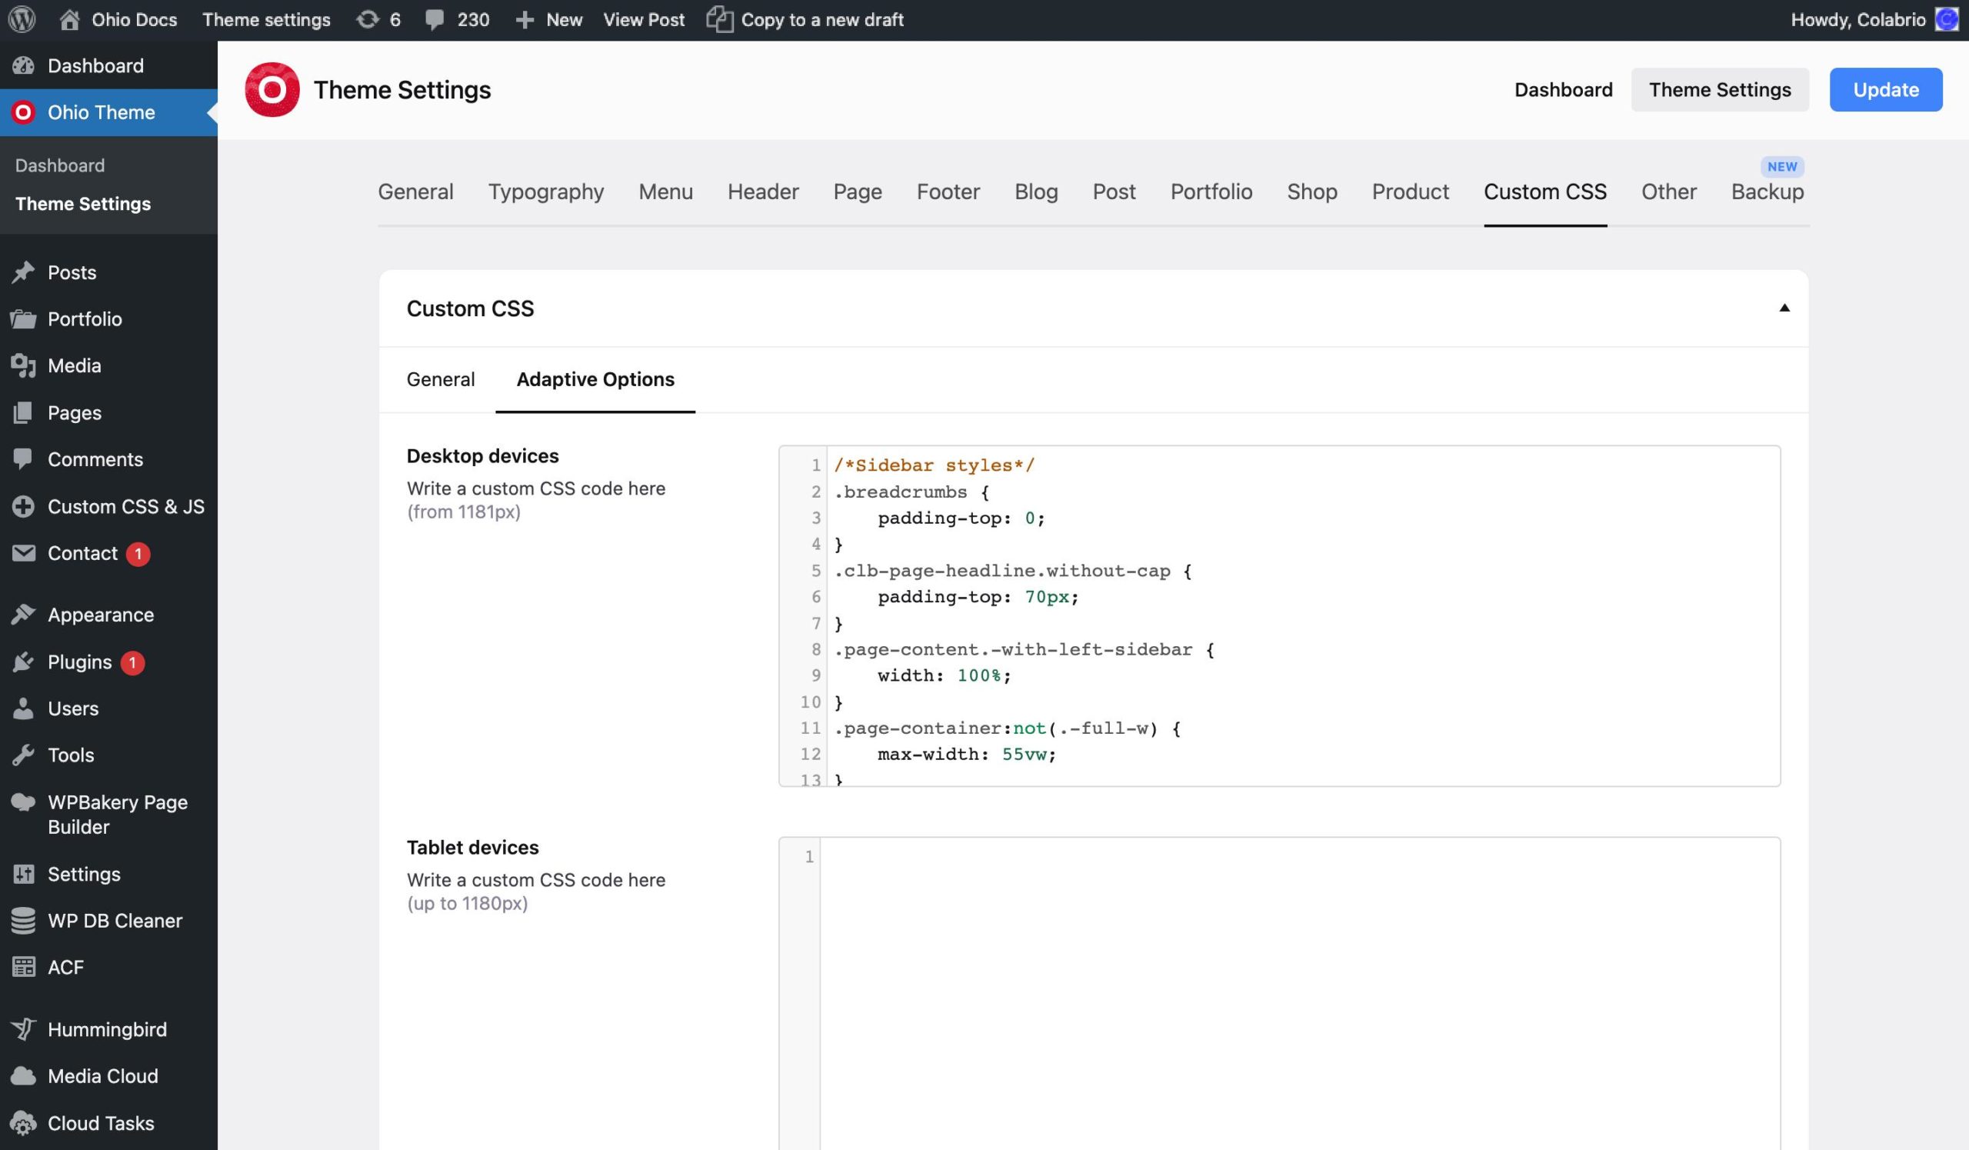The image size is (1969, 1150).
Task: Open the Footer settings tab
Action: [948, 192]
